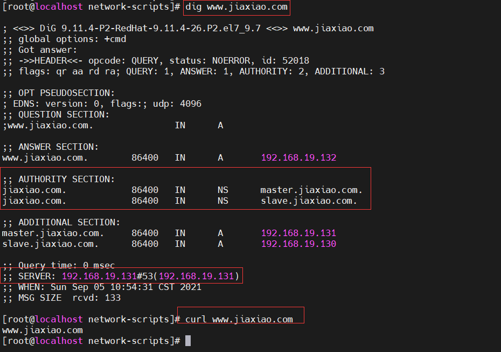Click curl output line 'www.jiaxiao.com'
The image size is (501, 352).
43,330
